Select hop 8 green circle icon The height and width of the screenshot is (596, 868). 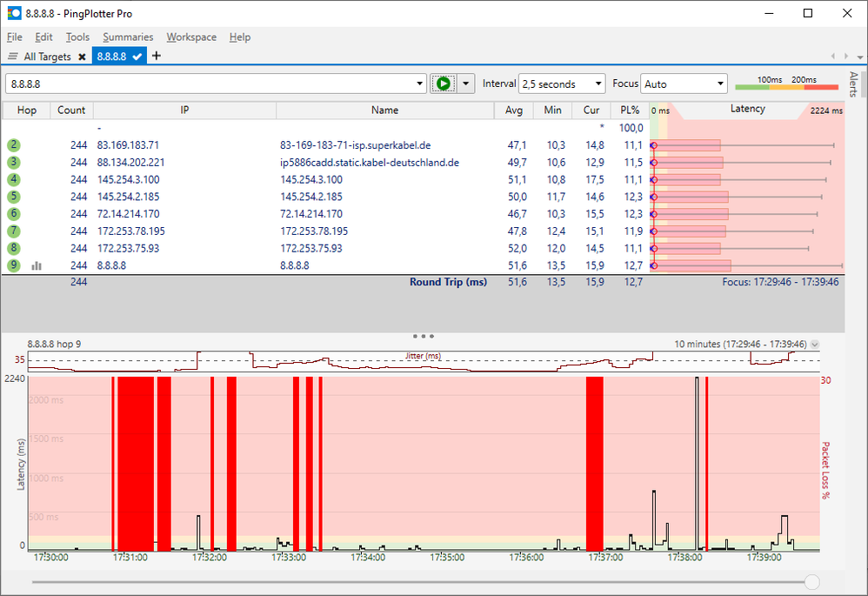(14, 248)
